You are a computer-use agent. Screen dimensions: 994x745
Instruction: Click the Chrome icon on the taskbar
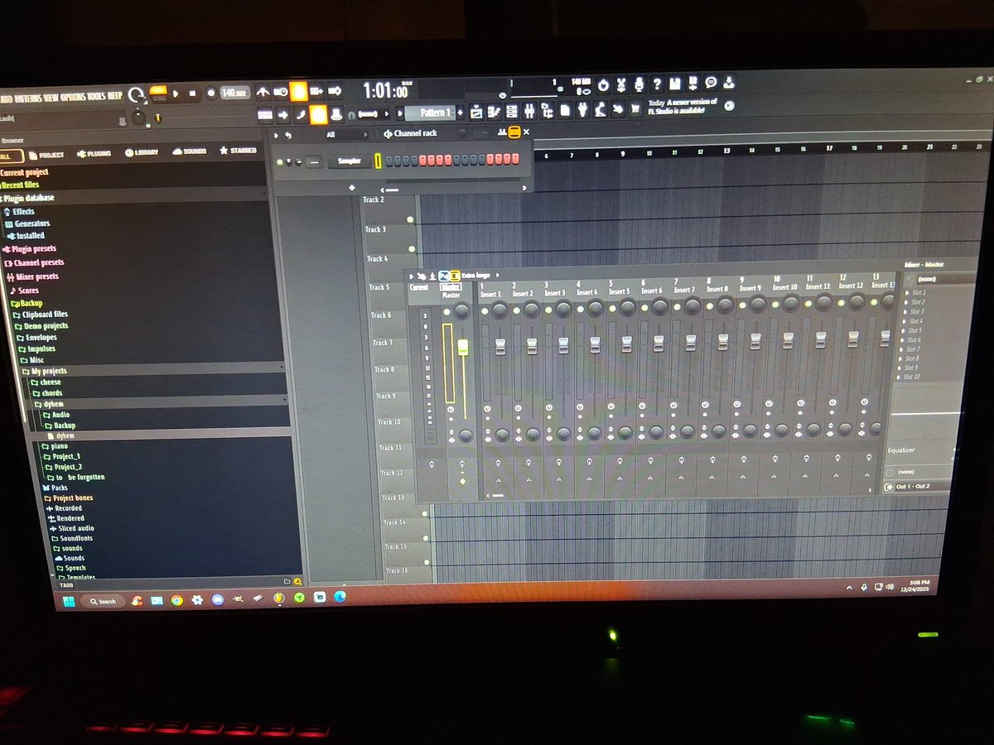point(176,600)
